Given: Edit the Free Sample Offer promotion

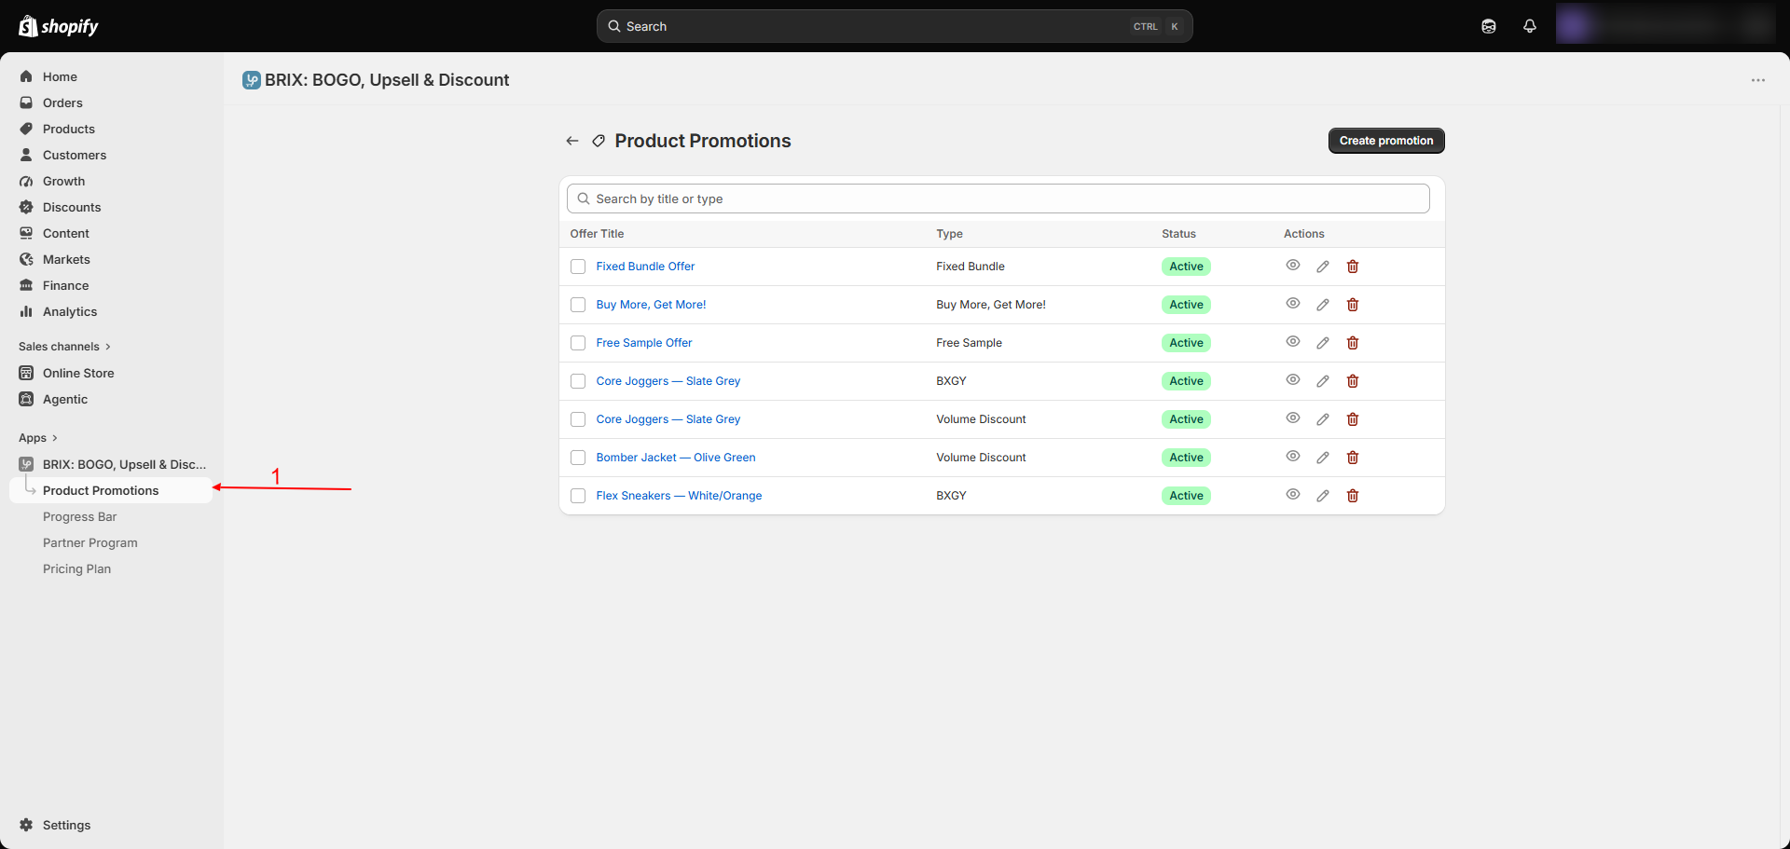Looking at the screenshot, I should click(x=1323, y=343).
